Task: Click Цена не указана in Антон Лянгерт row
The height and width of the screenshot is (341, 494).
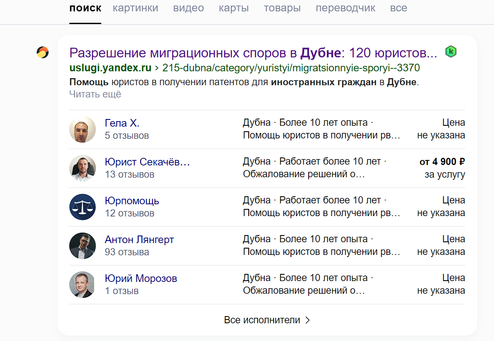Action: (441, 246)
